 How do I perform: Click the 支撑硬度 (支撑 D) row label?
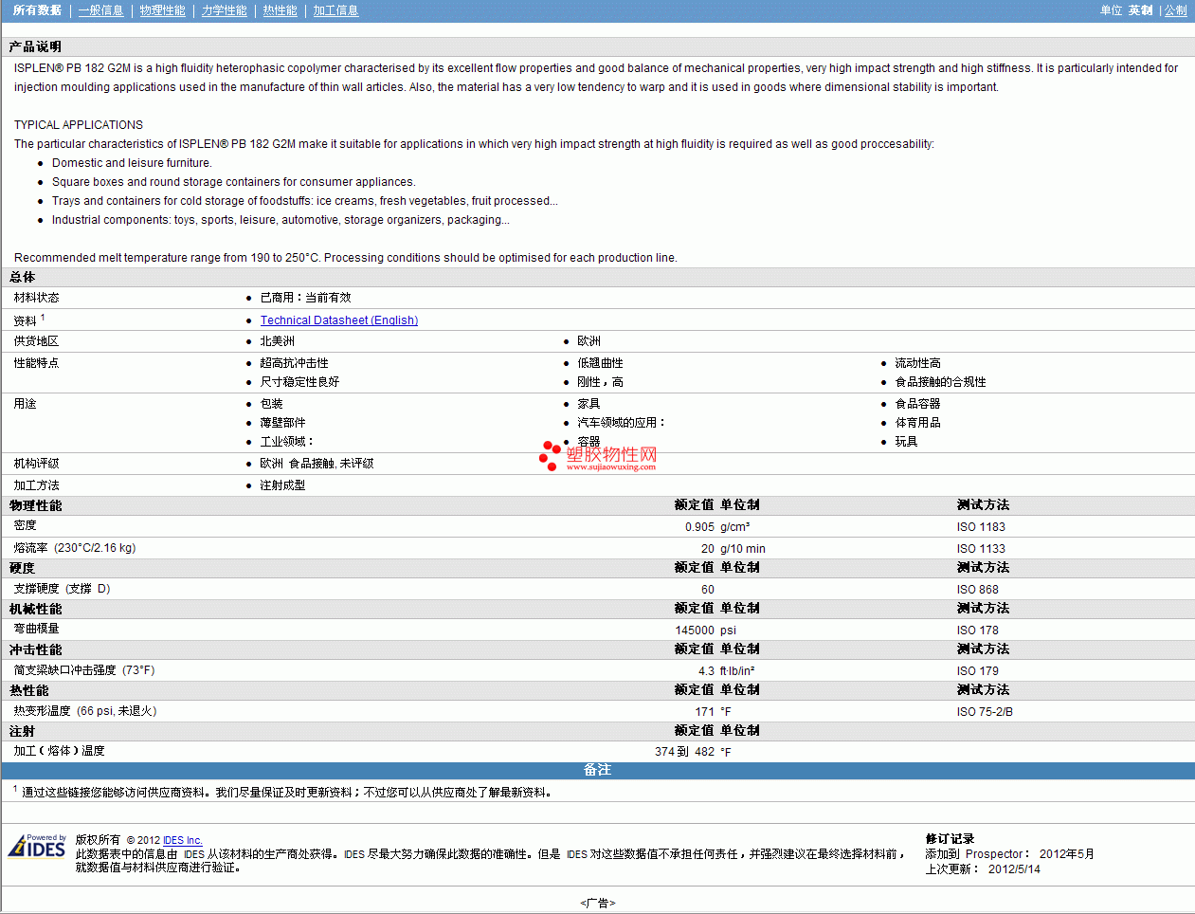(x=62, y=589)
